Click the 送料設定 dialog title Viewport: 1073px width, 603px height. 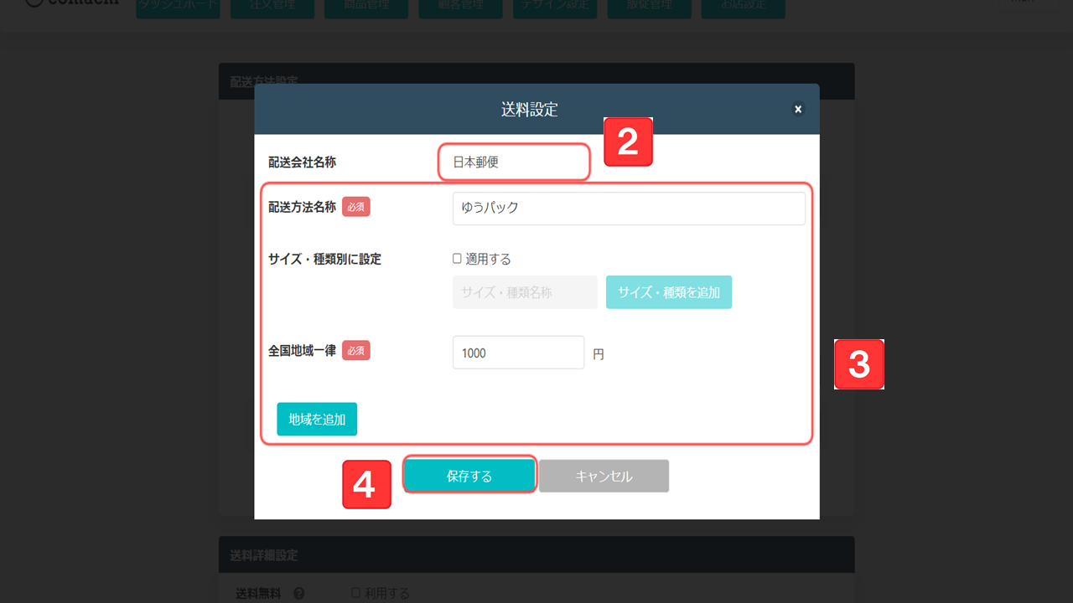pos(530,110)
